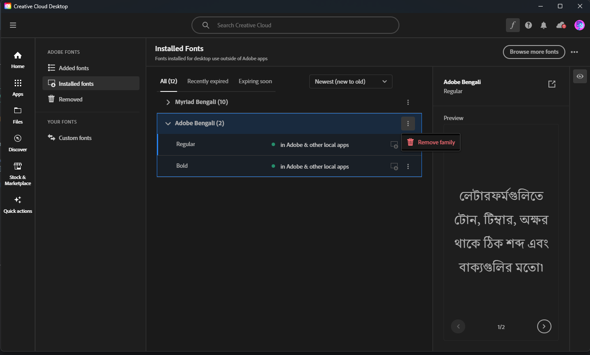Click install status icon on Regular row
This screenshot has width=590, height=355.
coord(394,145)
